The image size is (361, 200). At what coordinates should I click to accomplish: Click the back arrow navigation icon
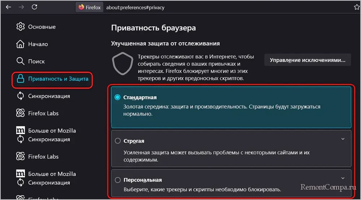point(8,7)
